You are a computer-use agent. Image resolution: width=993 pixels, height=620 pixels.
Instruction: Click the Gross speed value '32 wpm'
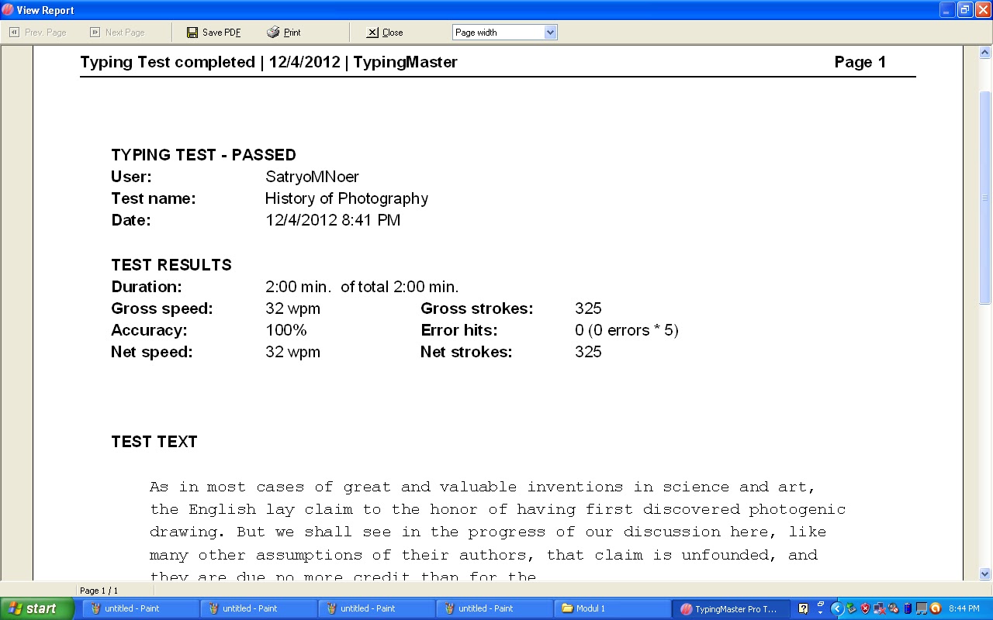coord(292,308)
